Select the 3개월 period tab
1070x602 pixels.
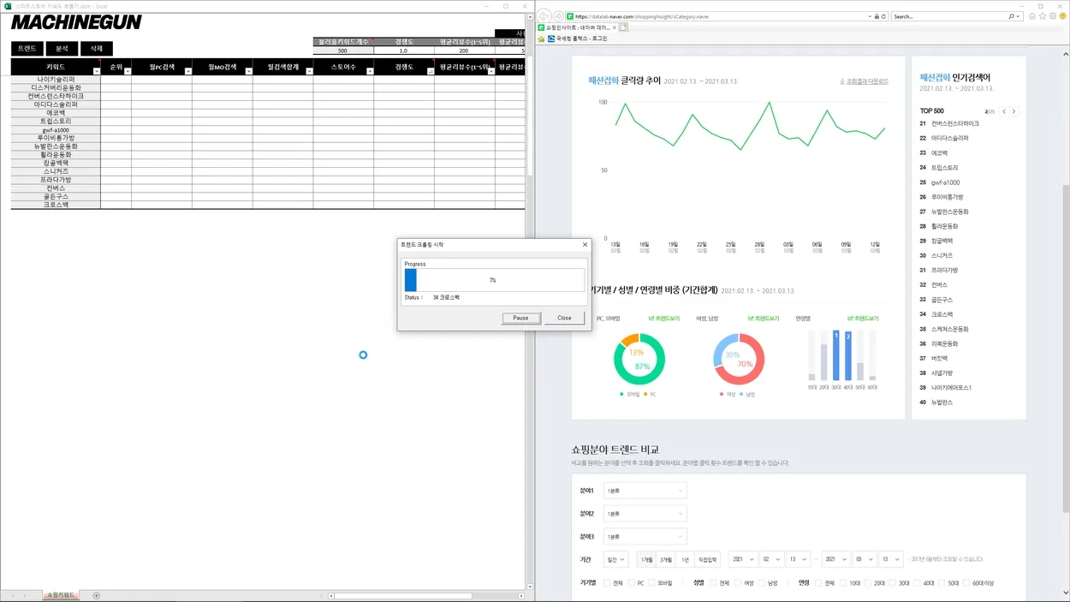(x=666, y=559)
